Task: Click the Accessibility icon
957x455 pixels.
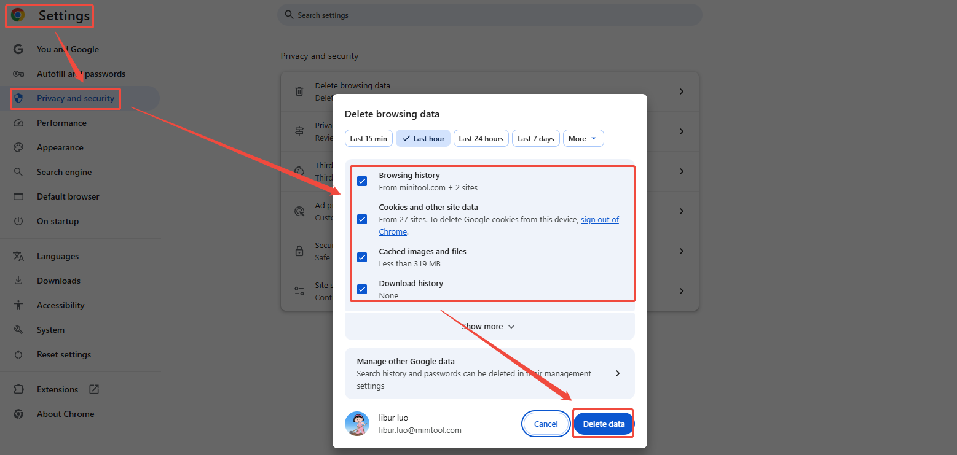Action: point(18,305)
